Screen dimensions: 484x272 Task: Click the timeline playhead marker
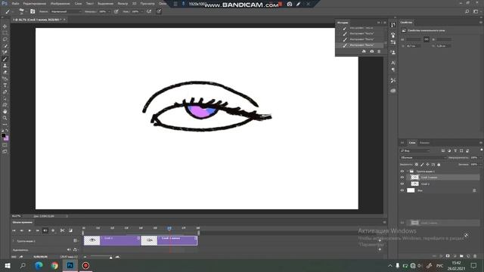pos(169,228)
